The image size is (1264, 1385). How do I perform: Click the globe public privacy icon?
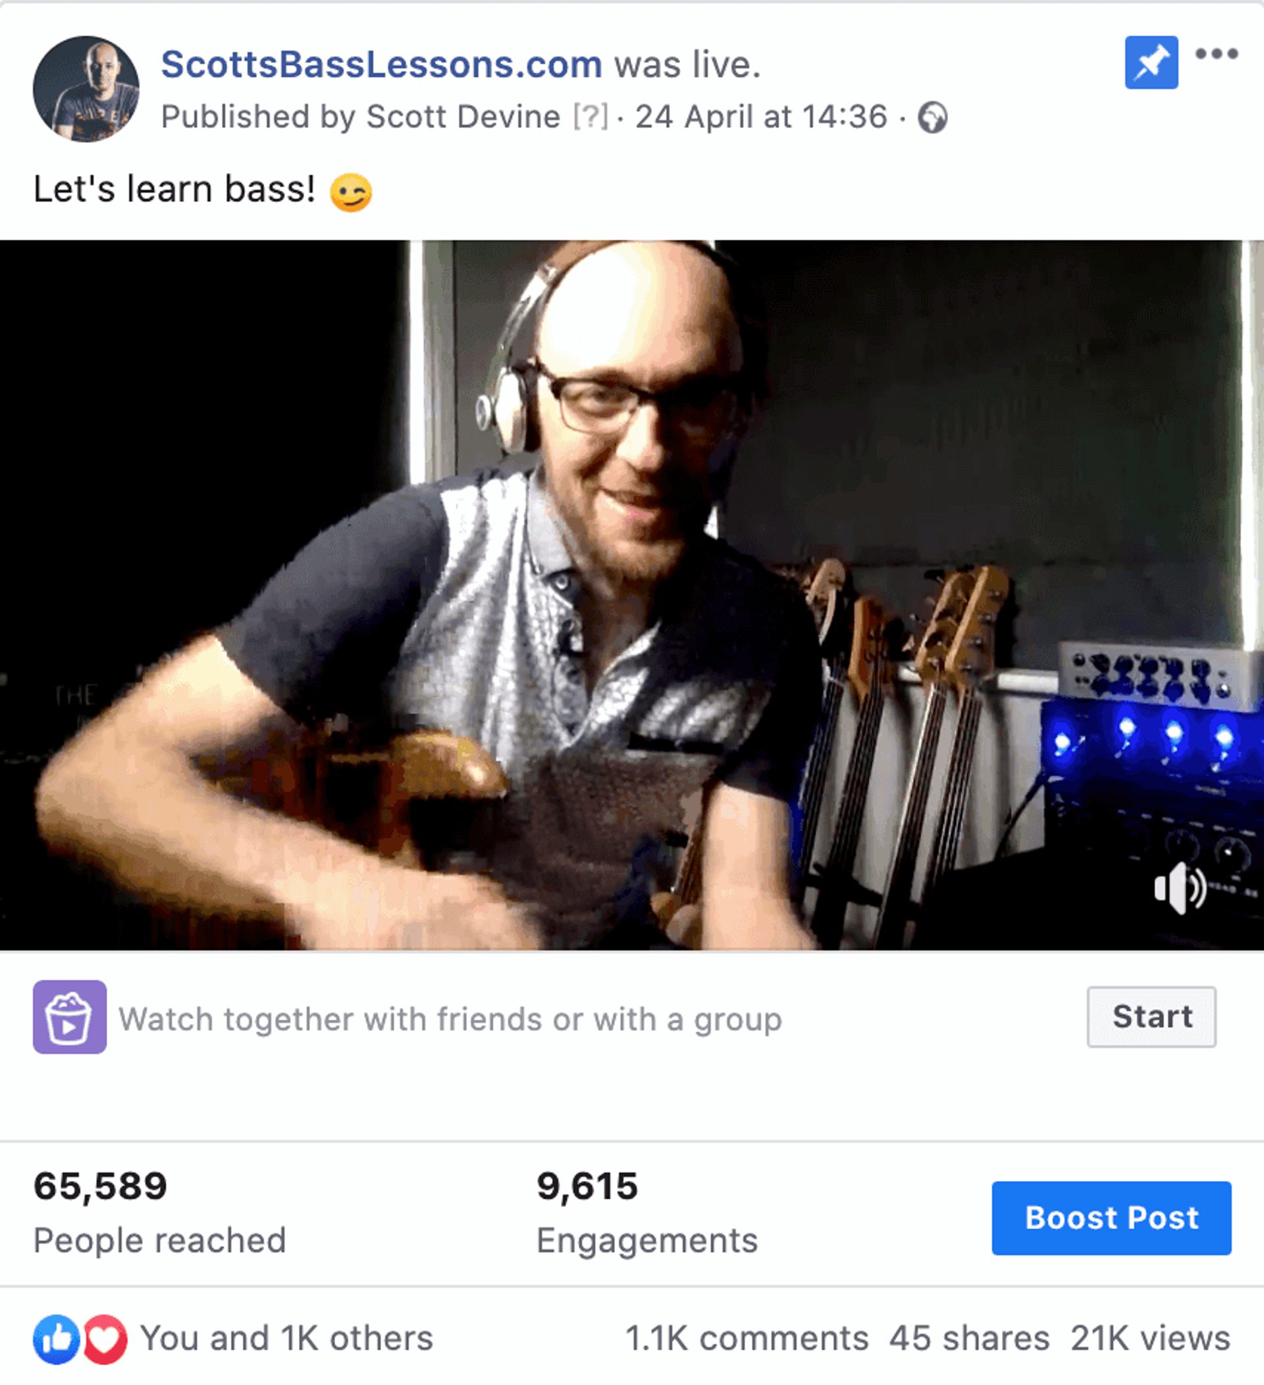pyautogui.click(x=932, y=117)
